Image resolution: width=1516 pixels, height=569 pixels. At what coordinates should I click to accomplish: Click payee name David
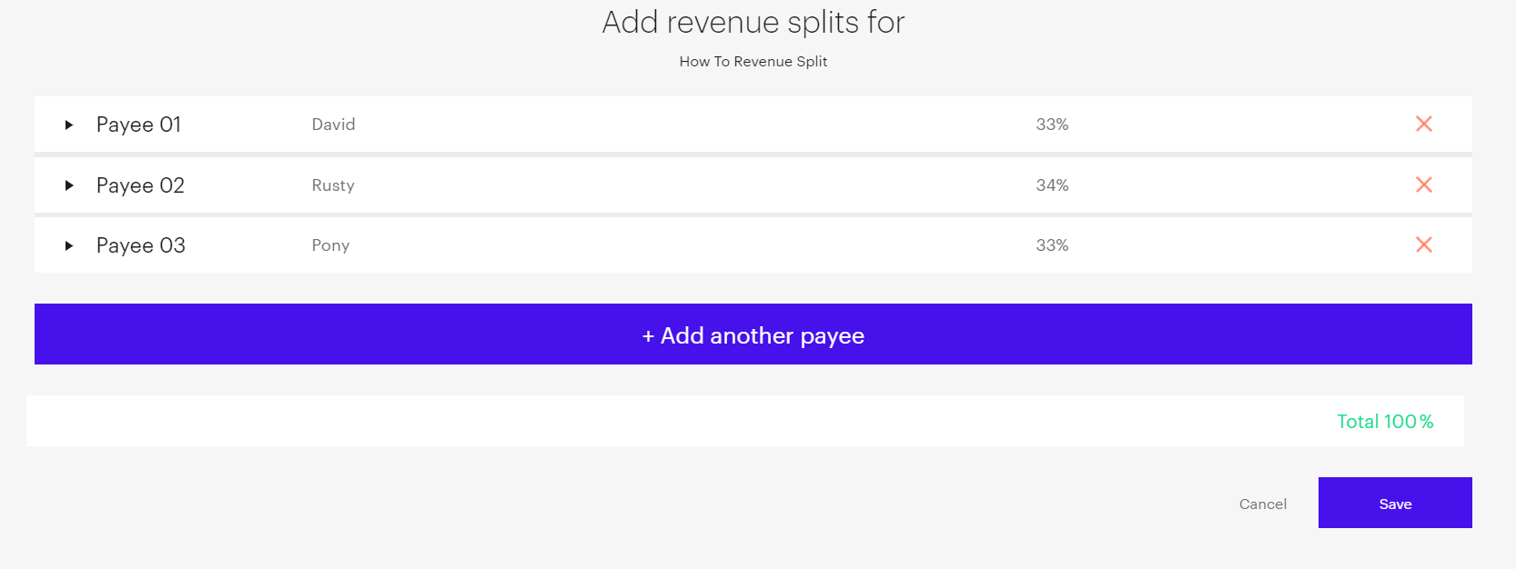[x=333, y=125]
